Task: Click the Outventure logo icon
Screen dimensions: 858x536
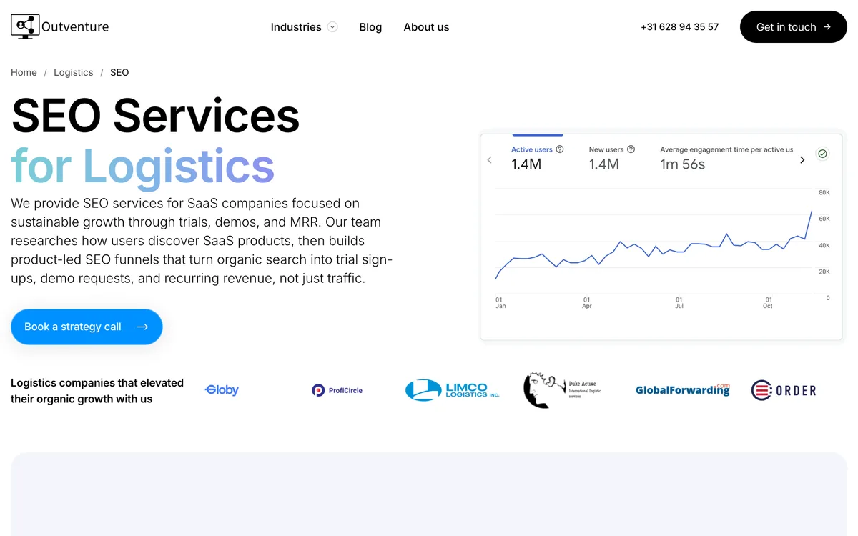Action: point(25,26)
